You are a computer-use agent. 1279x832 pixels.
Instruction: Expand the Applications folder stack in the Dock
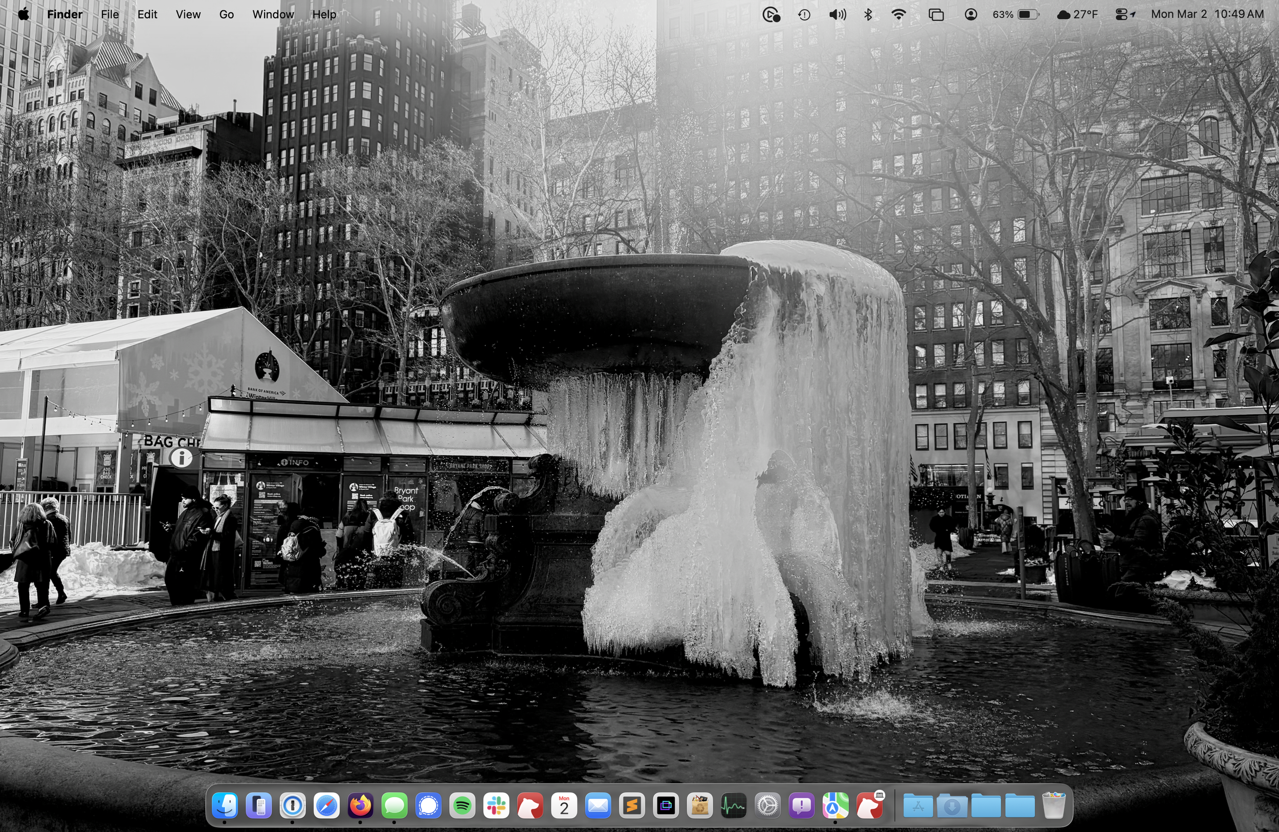pos(918,806)
